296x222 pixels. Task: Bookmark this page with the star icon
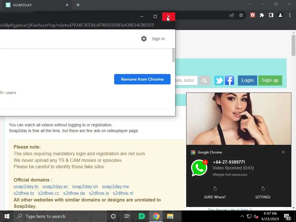[241, 15]
